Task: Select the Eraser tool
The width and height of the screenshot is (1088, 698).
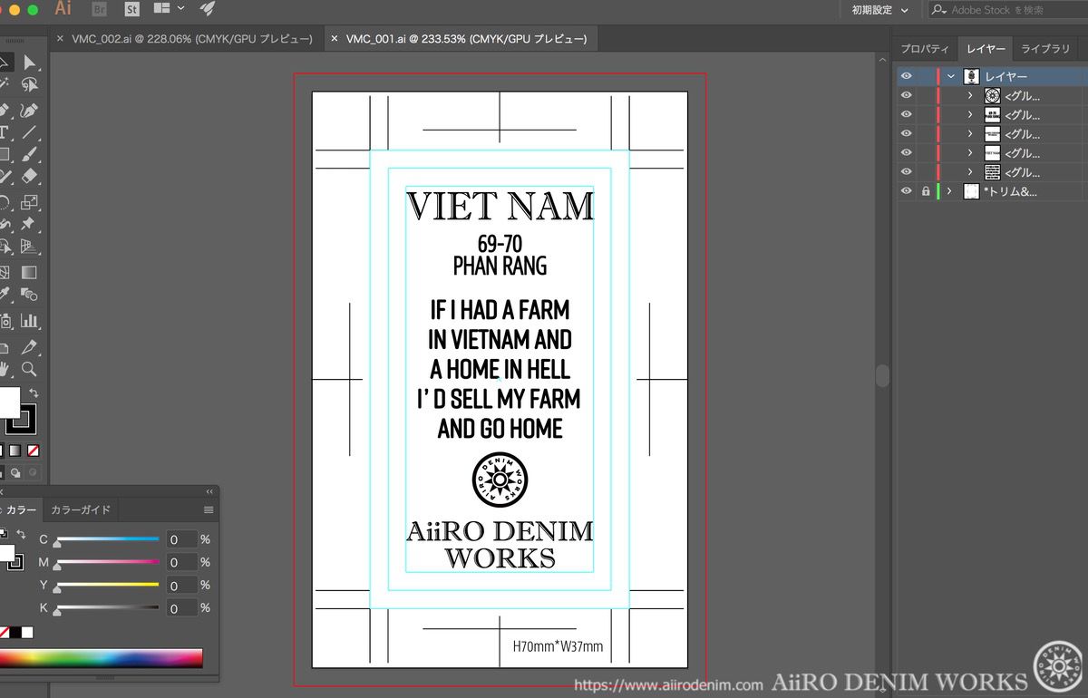Action: (30, 176)
